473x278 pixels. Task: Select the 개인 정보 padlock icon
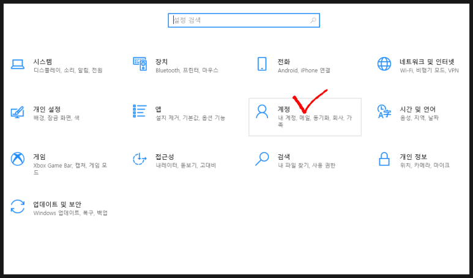[x=384, y=159]
